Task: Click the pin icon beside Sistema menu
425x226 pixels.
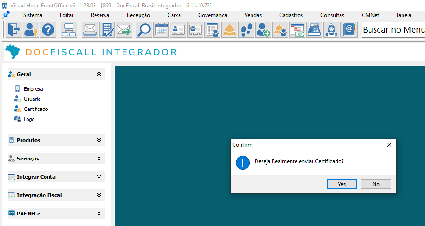Action: click(x=6, y=15)
